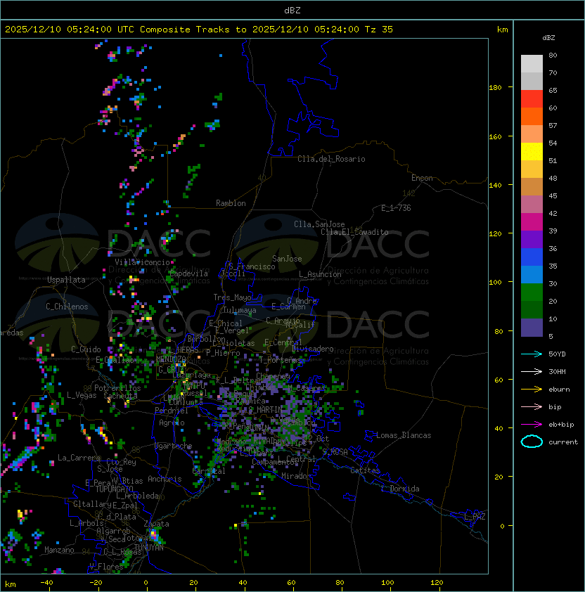Click the 'L_Dormida' map label
Viewport: 585px width, 592px height.
click(400, 489)
